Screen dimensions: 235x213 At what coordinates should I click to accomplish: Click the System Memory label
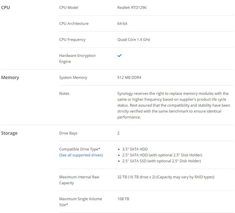[73, 78]
